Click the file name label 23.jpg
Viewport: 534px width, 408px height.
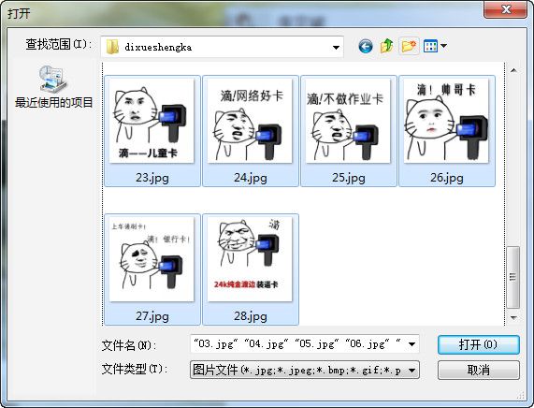[x=152, y=178]
